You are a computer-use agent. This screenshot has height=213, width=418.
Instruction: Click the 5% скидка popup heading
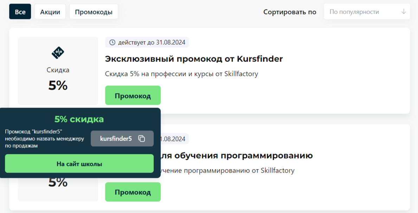pos(79,119)
